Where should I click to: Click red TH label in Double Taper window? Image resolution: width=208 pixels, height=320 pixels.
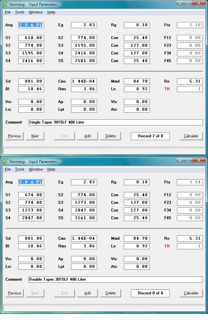[167, 246]
